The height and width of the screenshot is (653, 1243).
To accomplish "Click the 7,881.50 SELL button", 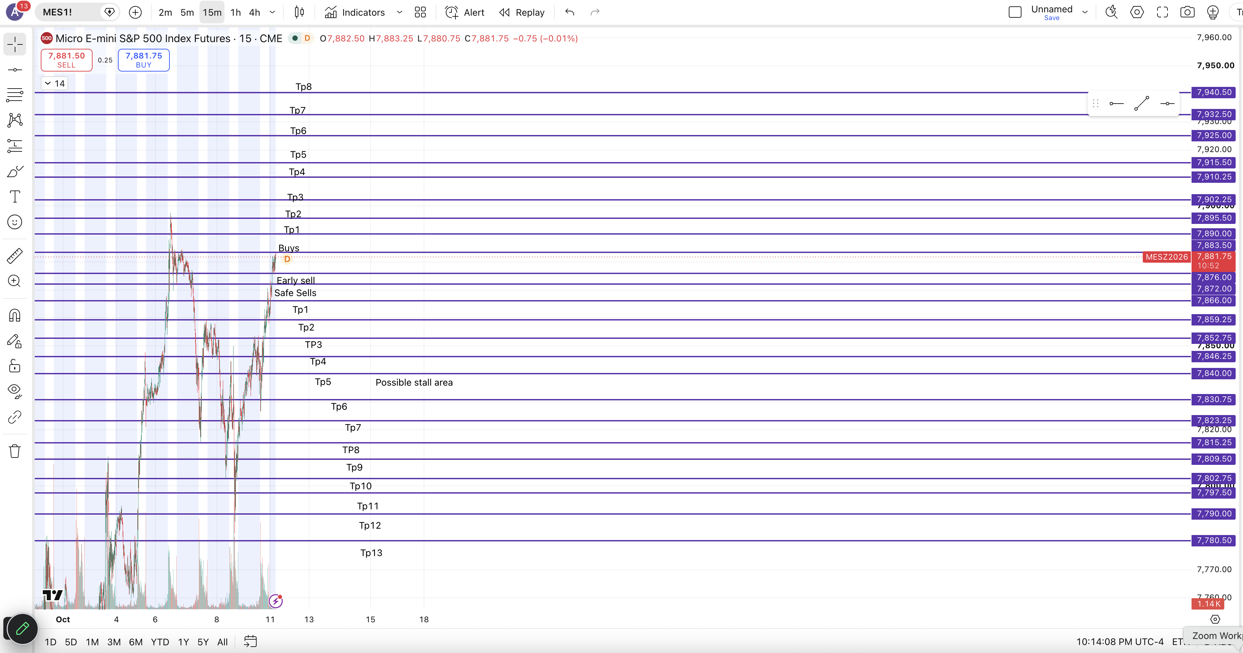I will tap(66, 60).
